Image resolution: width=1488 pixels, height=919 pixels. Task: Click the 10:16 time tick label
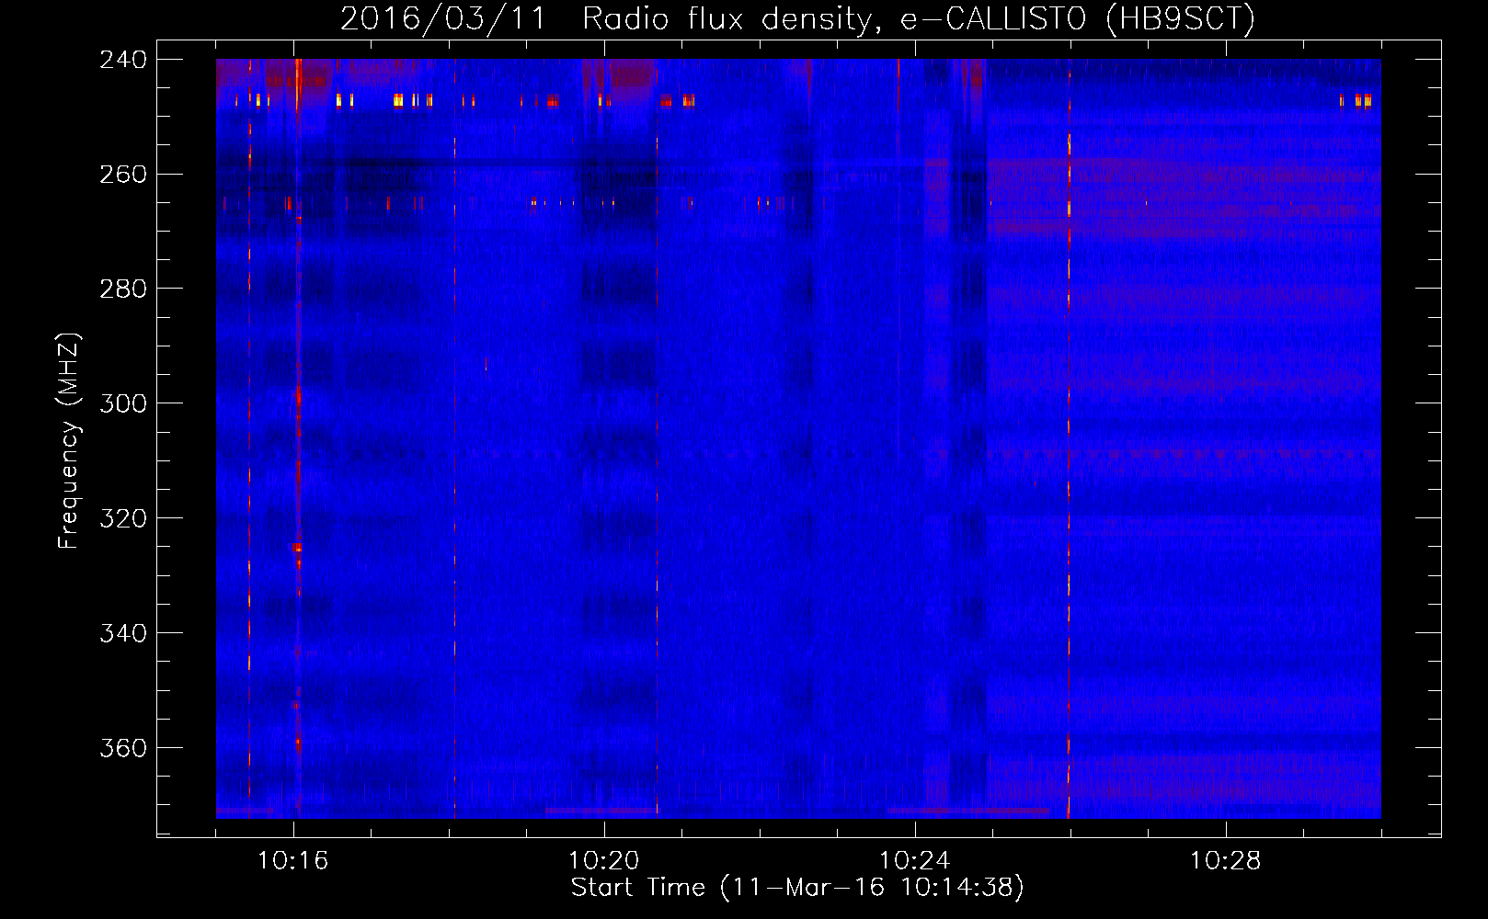pyautogui.click(x=292, y=861)
